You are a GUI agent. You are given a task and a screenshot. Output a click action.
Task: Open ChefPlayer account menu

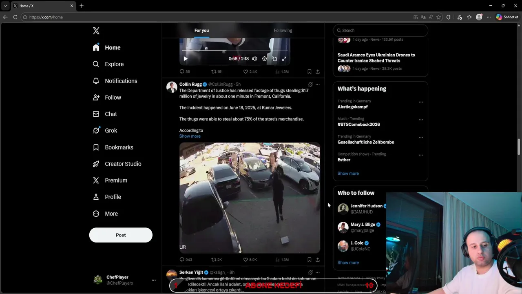click(x=124, y=280)
